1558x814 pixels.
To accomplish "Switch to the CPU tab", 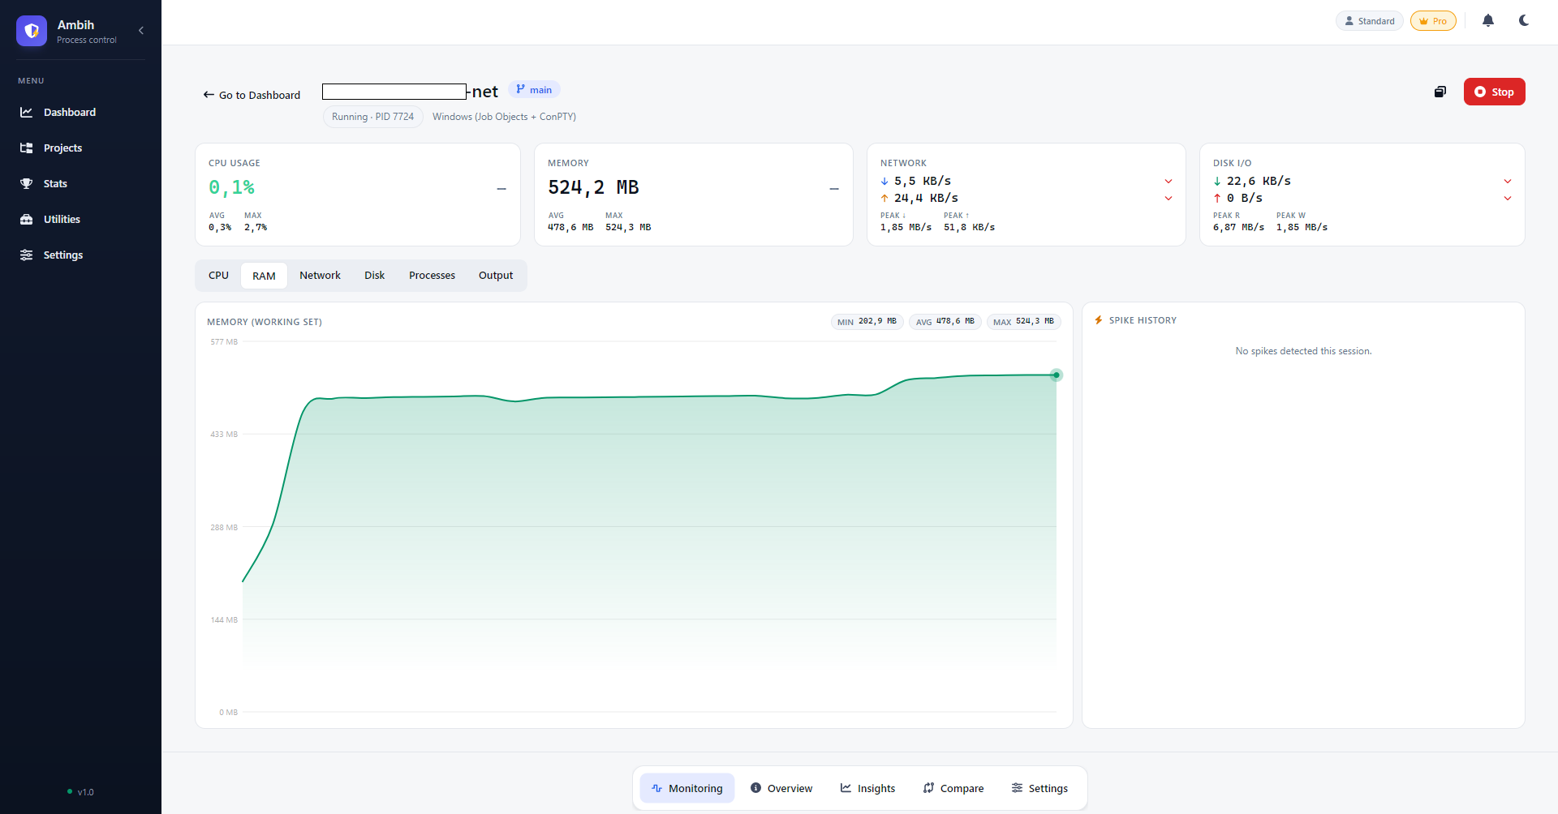I will (x=218, y=276).
